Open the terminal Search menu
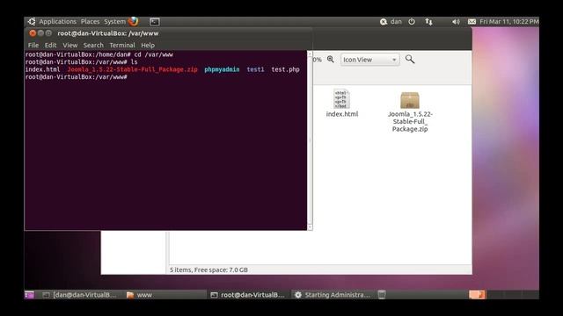Image resolution: width=563 pixels, height=316 pixels. tap(93, 45)
